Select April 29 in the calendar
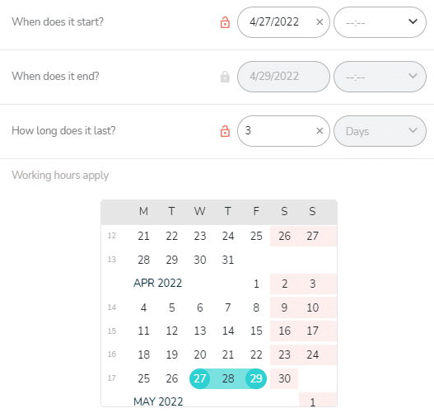Screen dimensions: 434x413 click(256, 378)
